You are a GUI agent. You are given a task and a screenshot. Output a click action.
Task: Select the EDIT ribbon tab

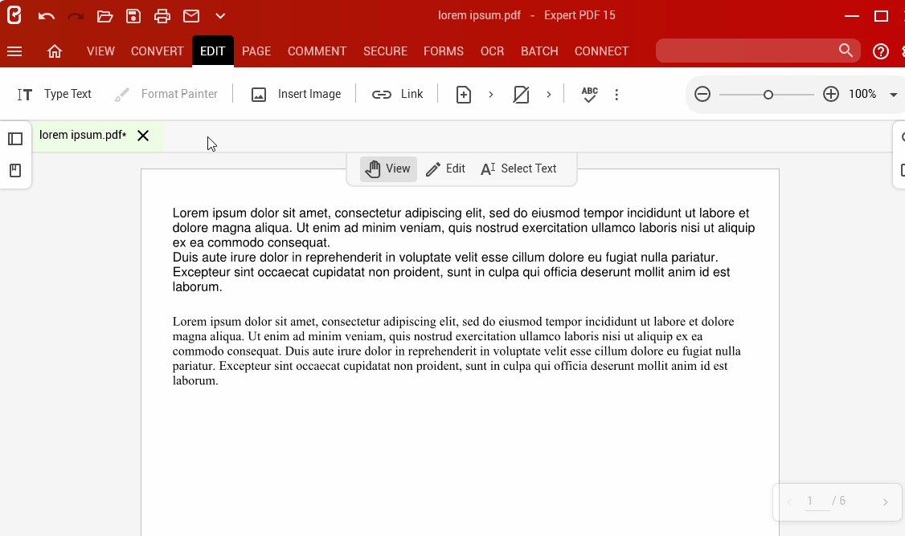212,51
